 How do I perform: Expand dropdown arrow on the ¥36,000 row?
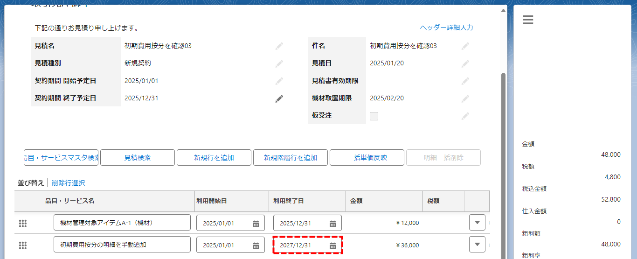[477, 245]
